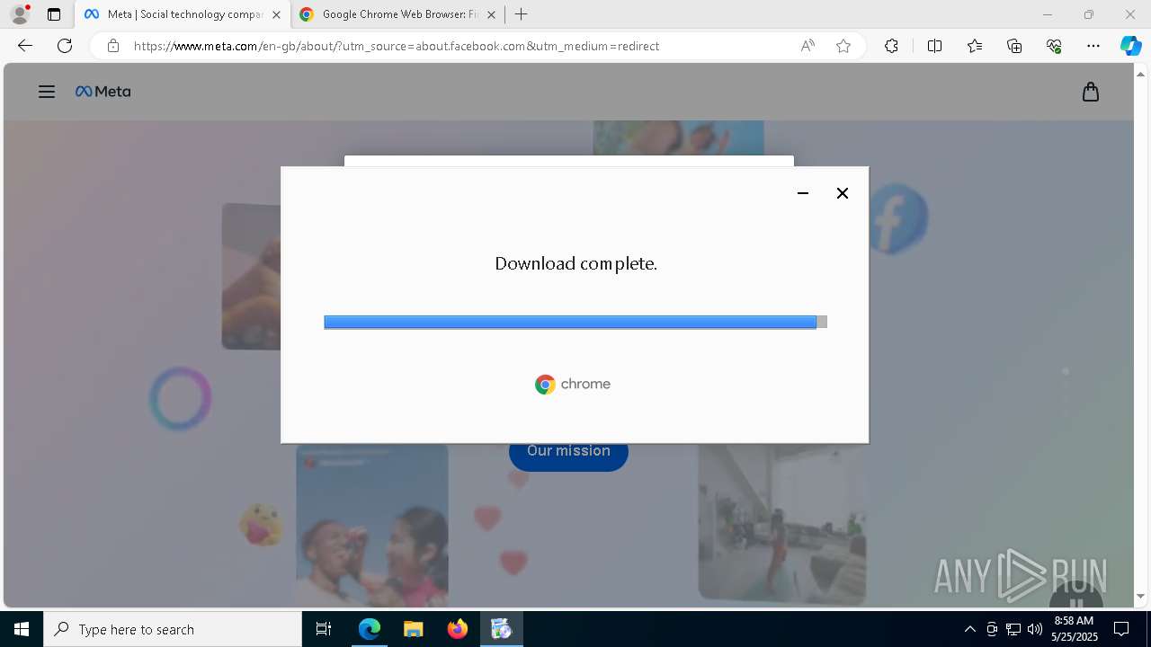This screenshot has height=647, width=1151.
Task: Open Microsoft Edge from taskbar
Action: 370,629
